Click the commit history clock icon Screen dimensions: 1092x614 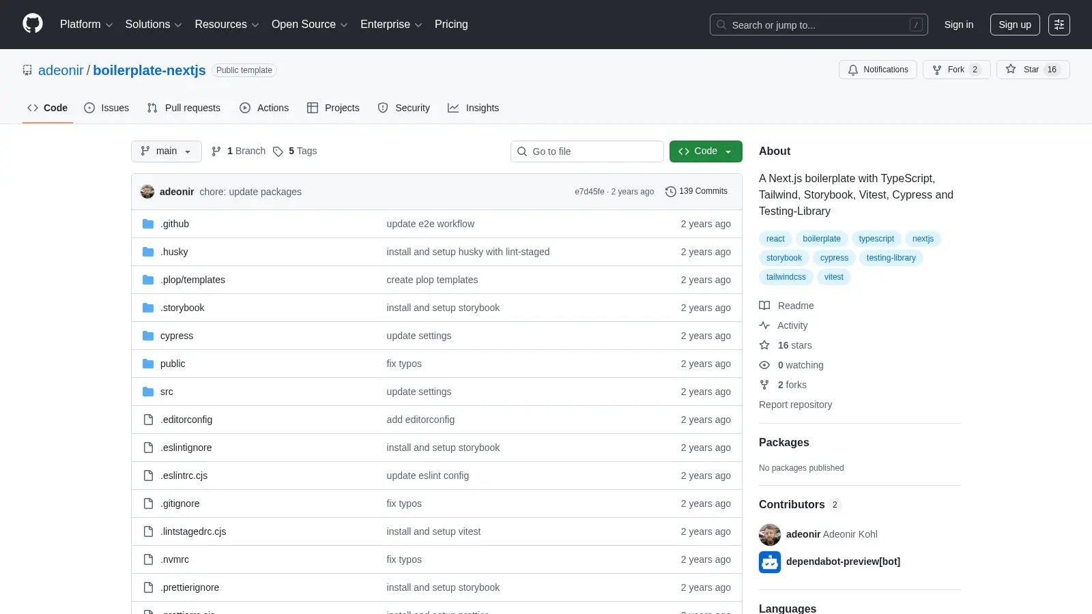671,192
